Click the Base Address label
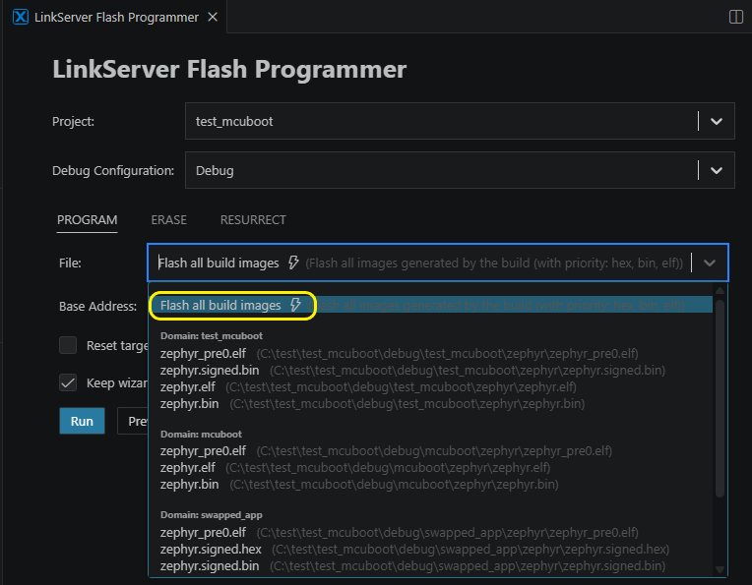752x585 pixels. (x=97, y=306)
